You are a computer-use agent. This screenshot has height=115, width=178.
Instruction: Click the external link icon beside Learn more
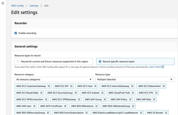tap(163, 67)
